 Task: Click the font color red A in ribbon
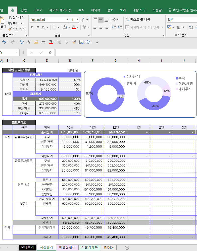point(73,27)
